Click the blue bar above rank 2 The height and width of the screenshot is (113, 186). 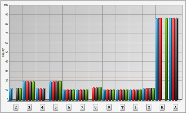pos(11,94)
